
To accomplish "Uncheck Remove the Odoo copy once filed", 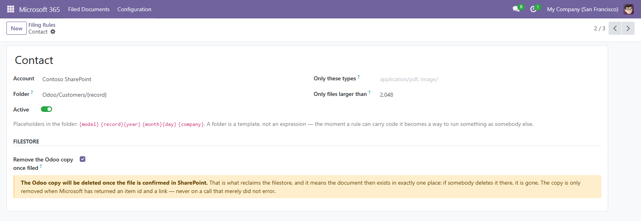I will 83,159.
